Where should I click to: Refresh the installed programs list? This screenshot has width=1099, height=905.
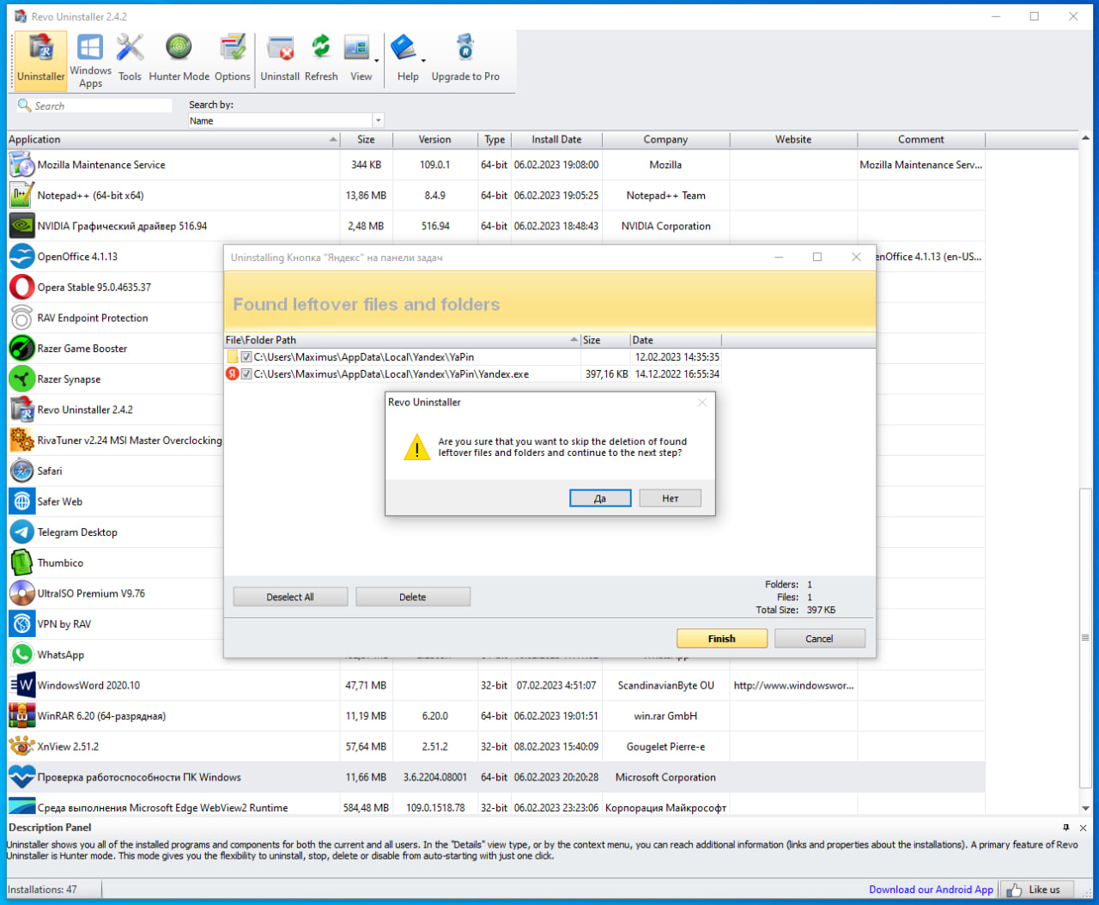(x=321, y=59)
